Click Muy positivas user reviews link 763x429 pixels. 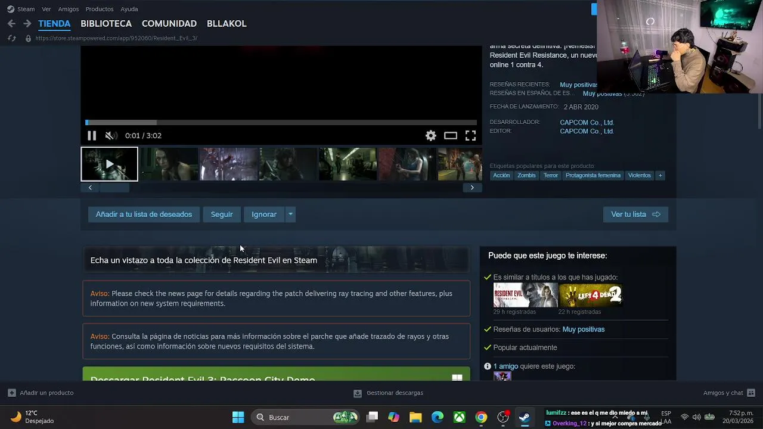[584, 329]
